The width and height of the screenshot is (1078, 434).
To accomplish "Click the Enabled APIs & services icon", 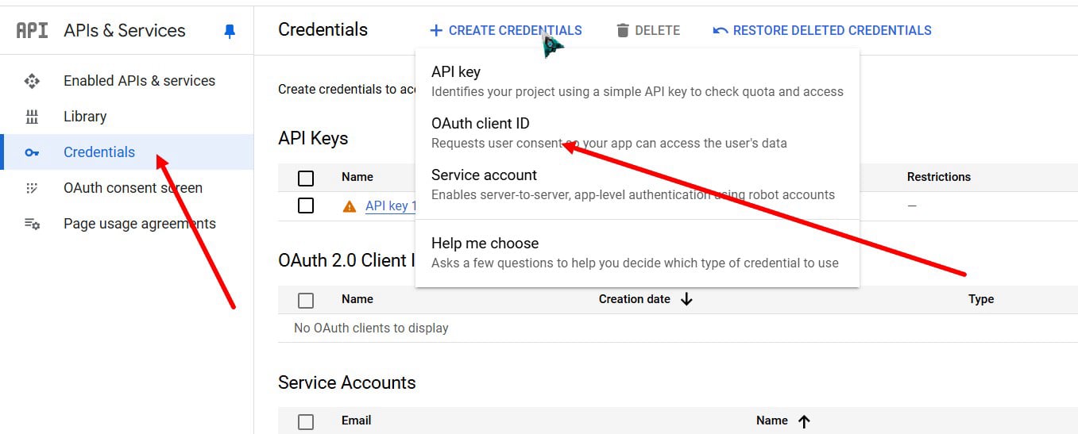I will 32,81.
